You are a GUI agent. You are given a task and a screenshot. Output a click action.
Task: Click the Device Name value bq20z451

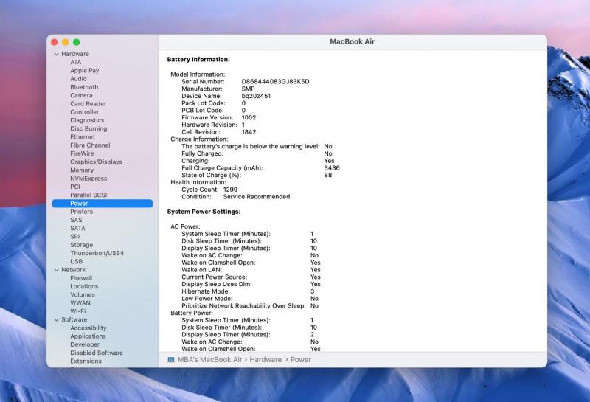coord(256,96)
